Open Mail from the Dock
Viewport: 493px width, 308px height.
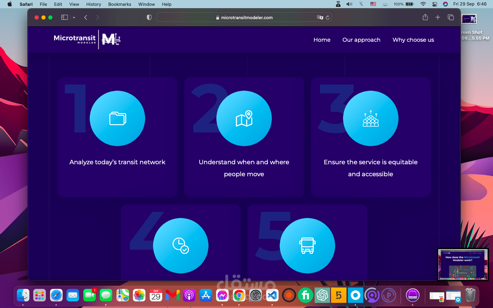73,295
